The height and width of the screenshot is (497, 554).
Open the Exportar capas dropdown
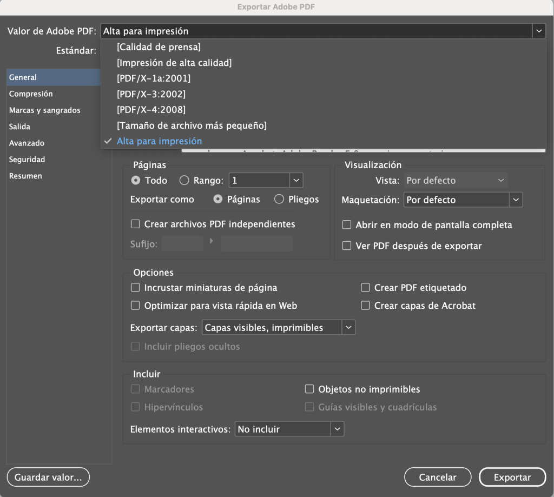point(278,328)
